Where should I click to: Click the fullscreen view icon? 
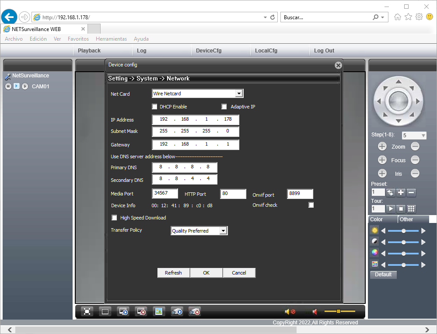87,311
